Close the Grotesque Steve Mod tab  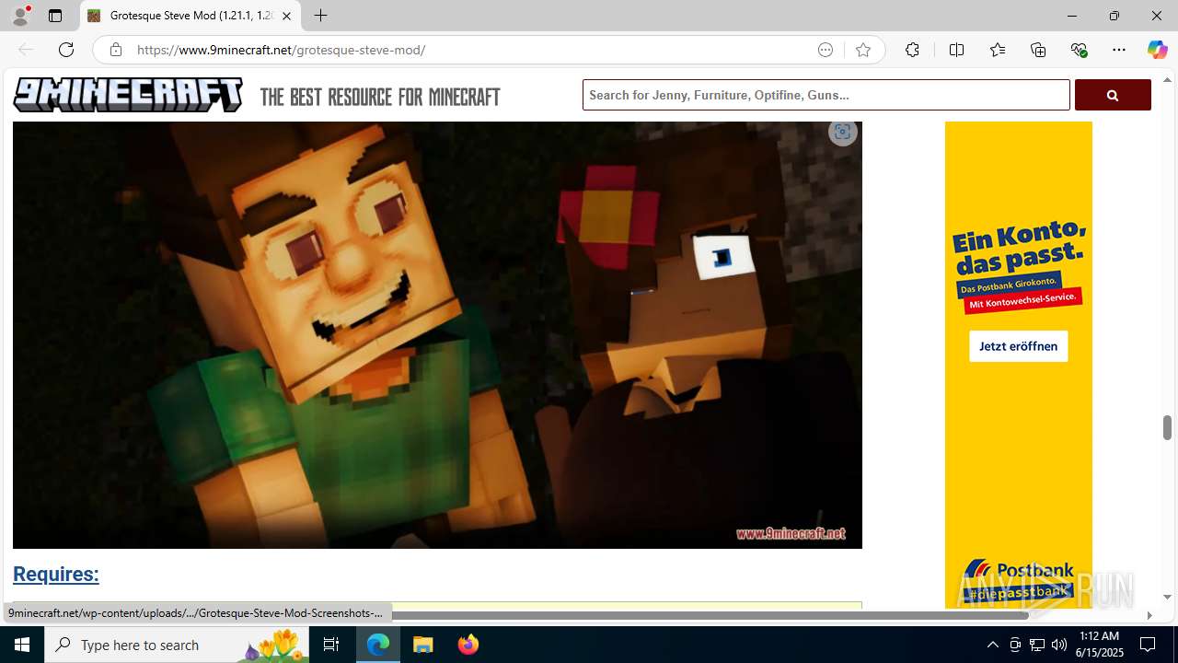point(286,16)
